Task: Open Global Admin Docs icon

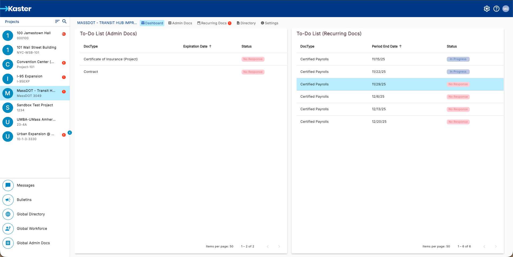Action: point(8,243)
